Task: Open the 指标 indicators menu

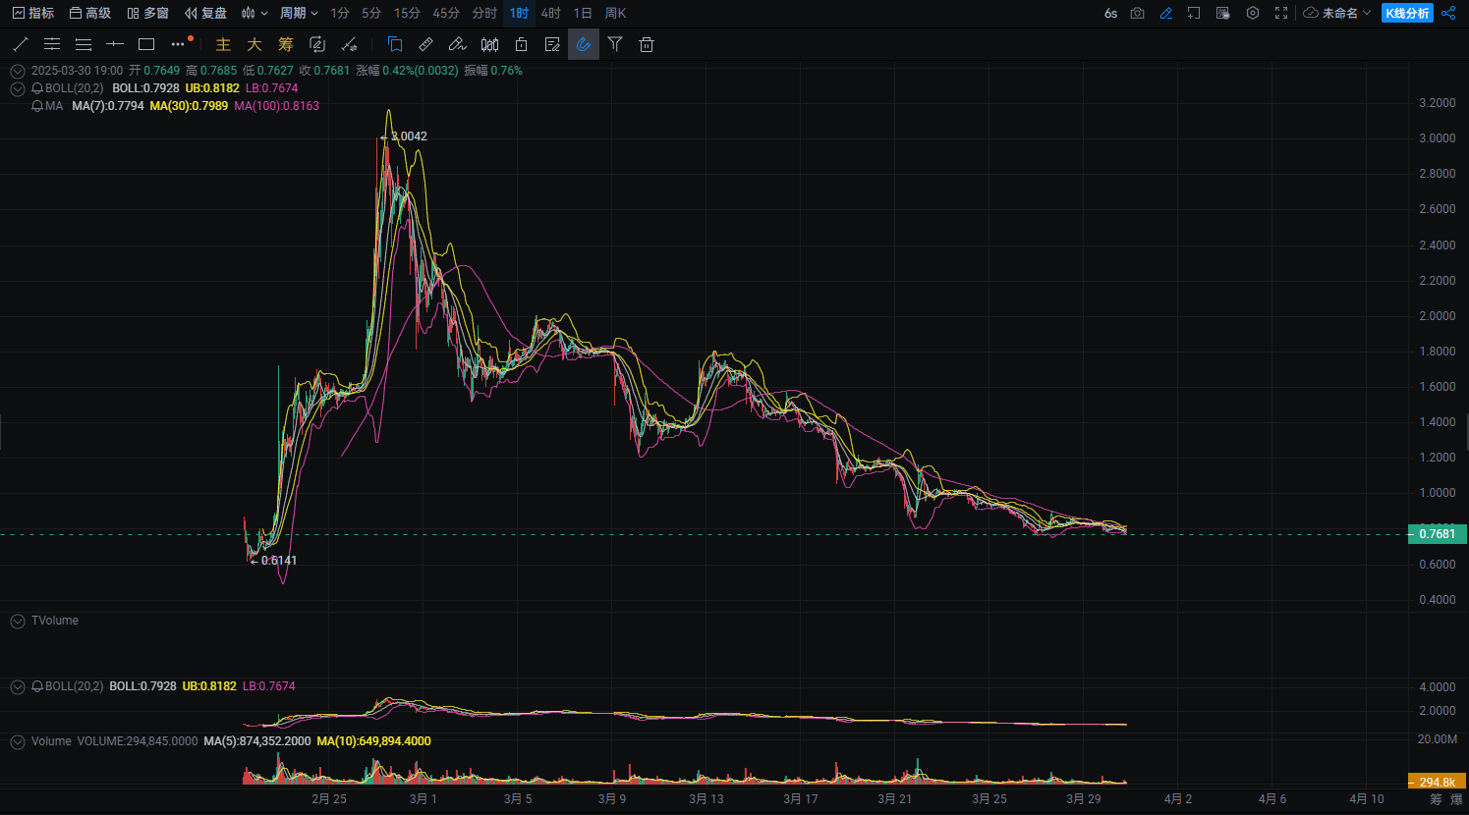Action: click(x=32, y=13)
